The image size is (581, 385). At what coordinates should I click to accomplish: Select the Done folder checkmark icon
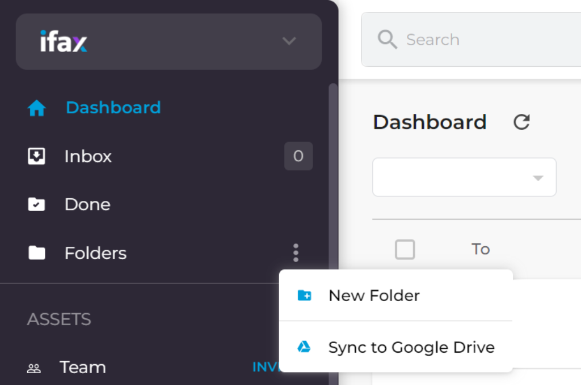pos(37,204)
